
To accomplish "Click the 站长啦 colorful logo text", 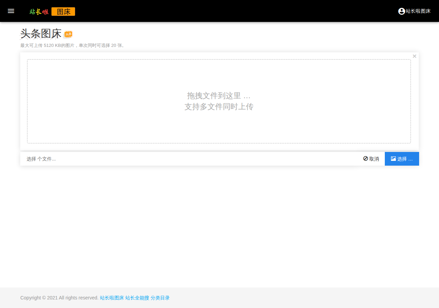I will 39,12.
